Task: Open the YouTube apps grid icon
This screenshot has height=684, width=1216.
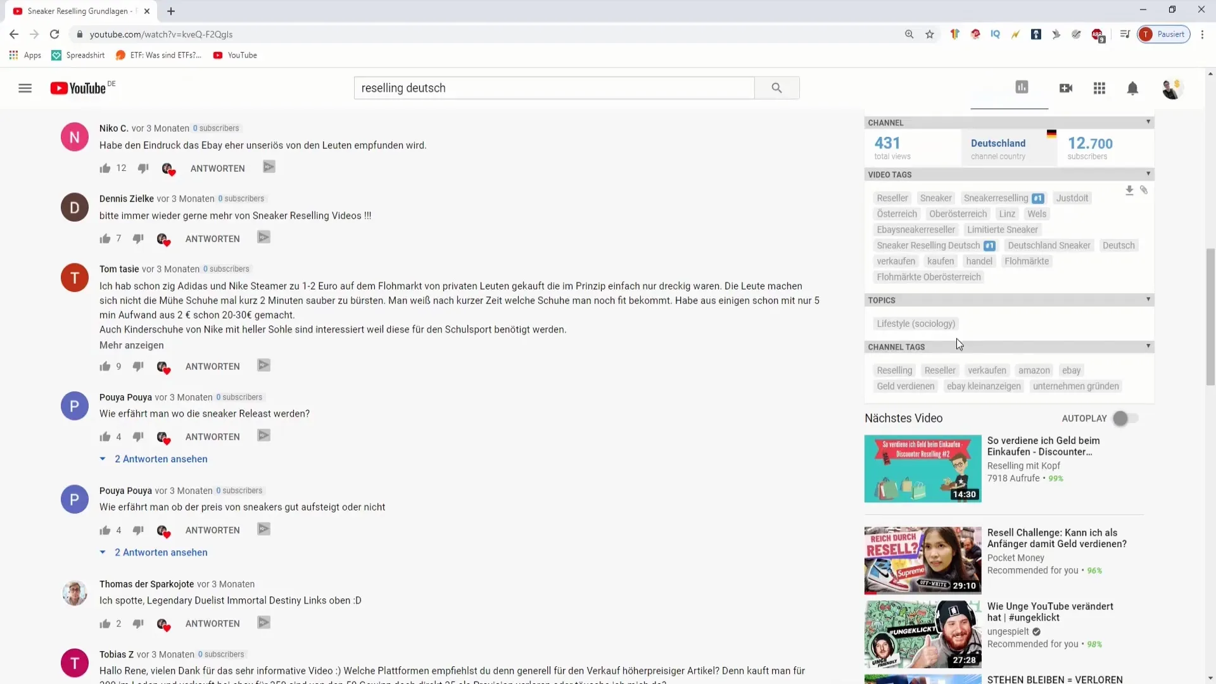Action: point(1099,88)
